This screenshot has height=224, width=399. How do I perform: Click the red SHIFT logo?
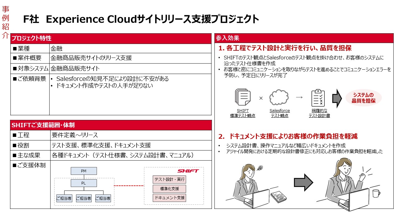click(188, 171)
